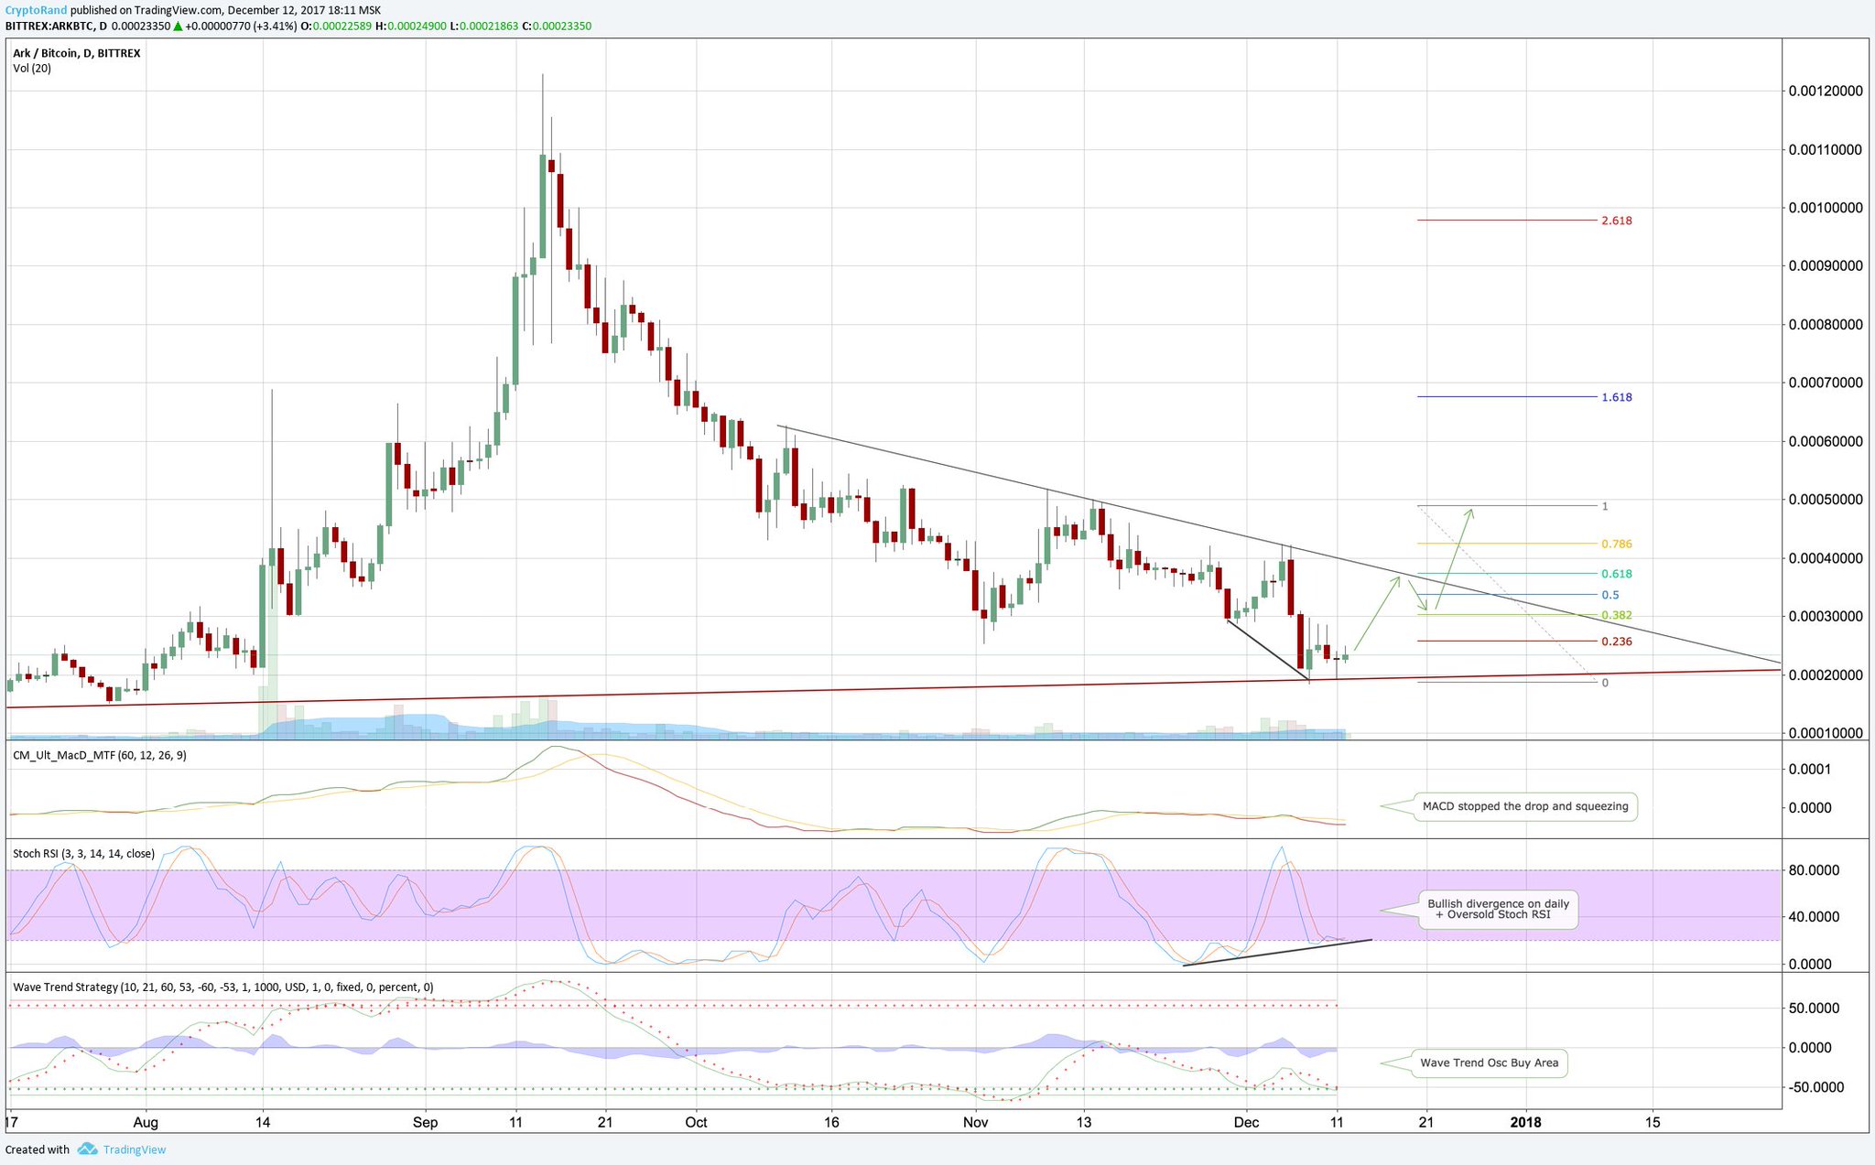Viewport: 1875px width, 1165px height.
Task: Click the Wave Trend Strategy indicator label
Action: click(223, 987)
